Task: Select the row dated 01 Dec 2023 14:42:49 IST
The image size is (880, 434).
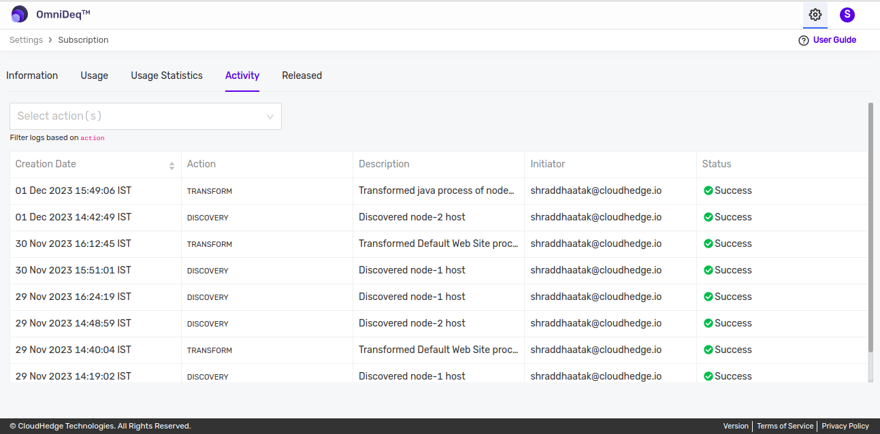Action: pyautogui.click(x=439, y=218)
